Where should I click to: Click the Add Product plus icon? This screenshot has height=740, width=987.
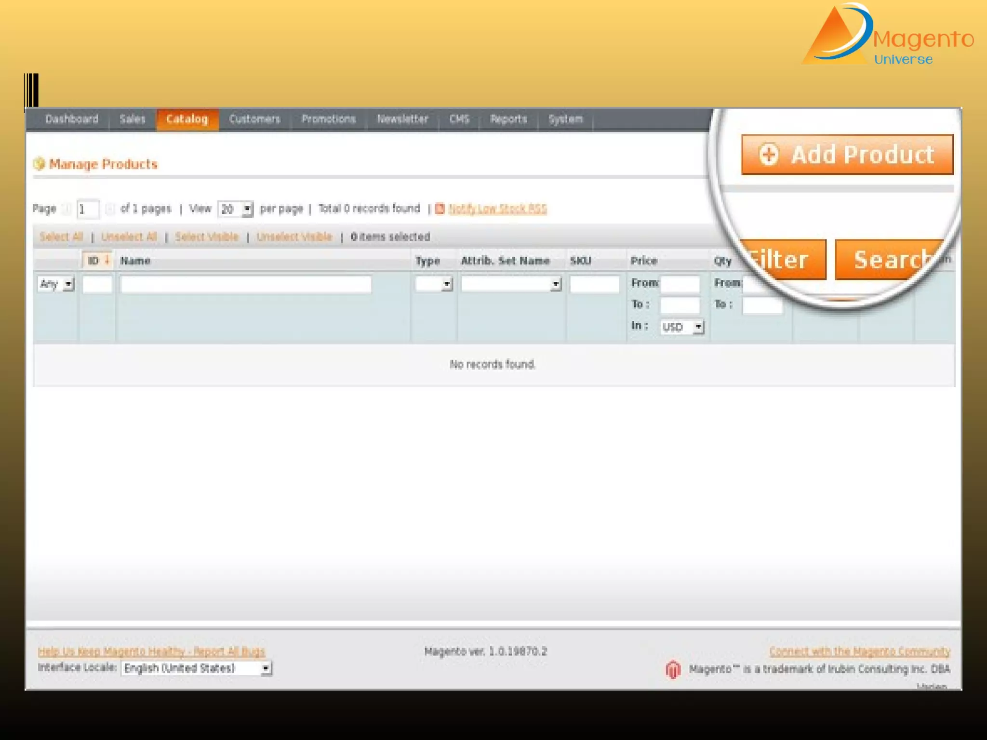coord(768,155)
